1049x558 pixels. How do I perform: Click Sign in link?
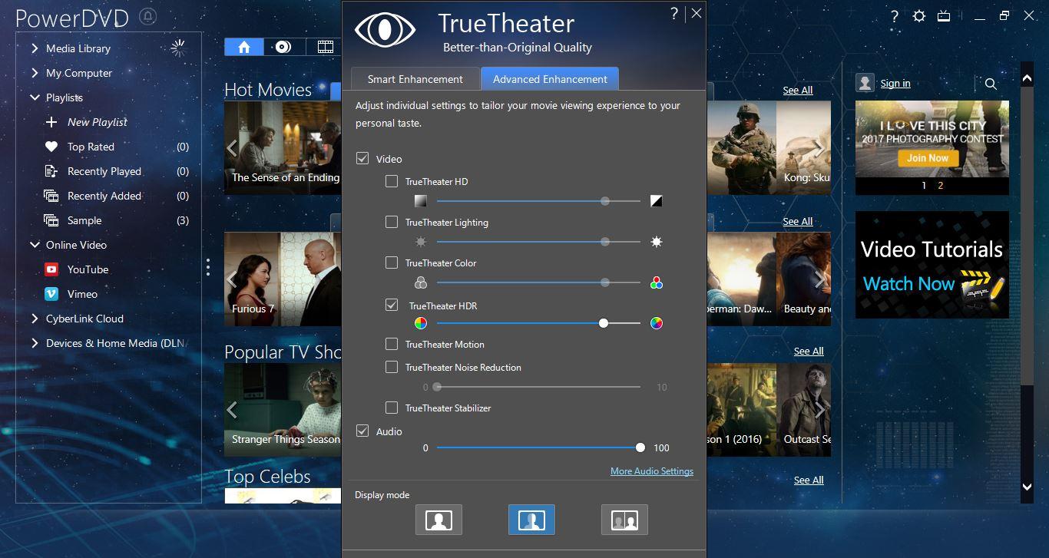click(x=895, y=84)
